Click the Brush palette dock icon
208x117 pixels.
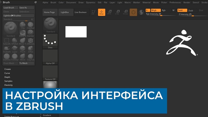tap(36, 2)
